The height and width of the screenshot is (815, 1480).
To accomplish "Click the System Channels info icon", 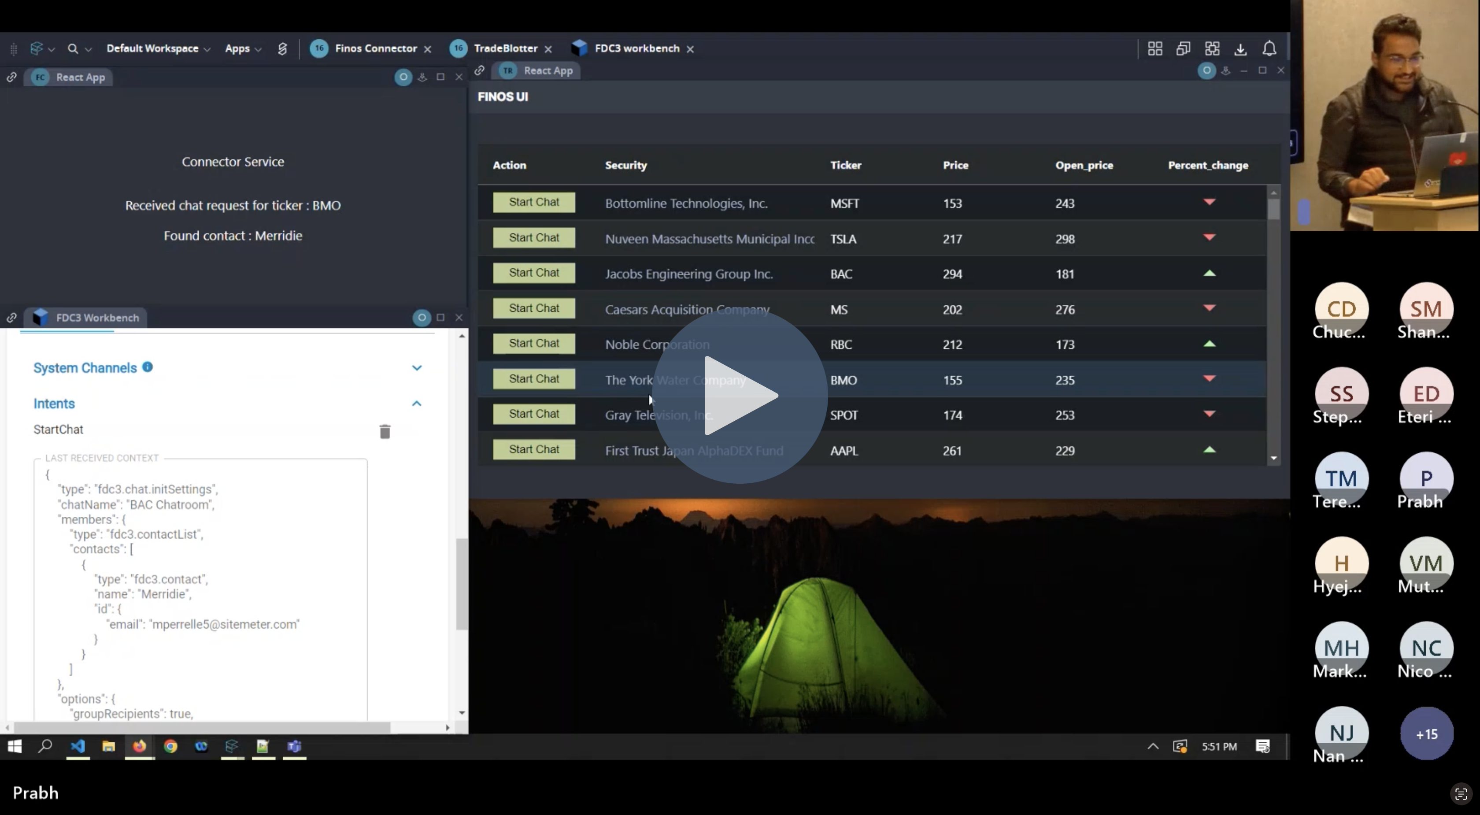I will coord(148,367).
